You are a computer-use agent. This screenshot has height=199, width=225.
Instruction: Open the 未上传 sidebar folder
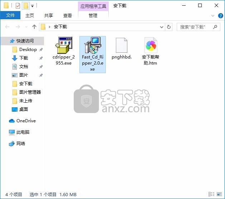pos(23,101)
